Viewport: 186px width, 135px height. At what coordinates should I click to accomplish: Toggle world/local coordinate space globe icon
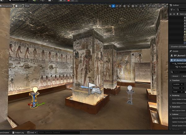(x=124, y=6)
